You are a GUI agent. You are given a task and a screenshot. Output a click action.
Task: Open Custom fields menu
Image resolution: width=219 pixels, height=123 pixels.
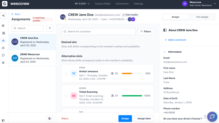[102, 4]
